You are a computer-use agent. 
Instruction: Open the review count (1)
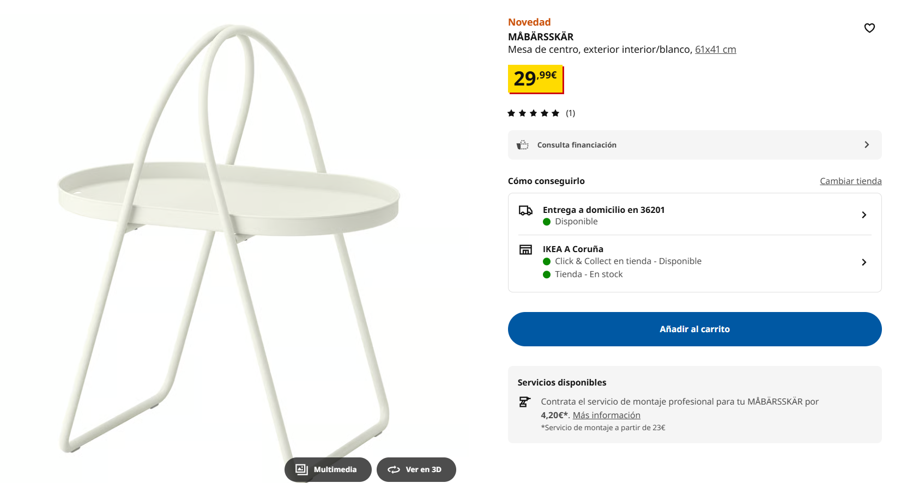click(570, 113)
